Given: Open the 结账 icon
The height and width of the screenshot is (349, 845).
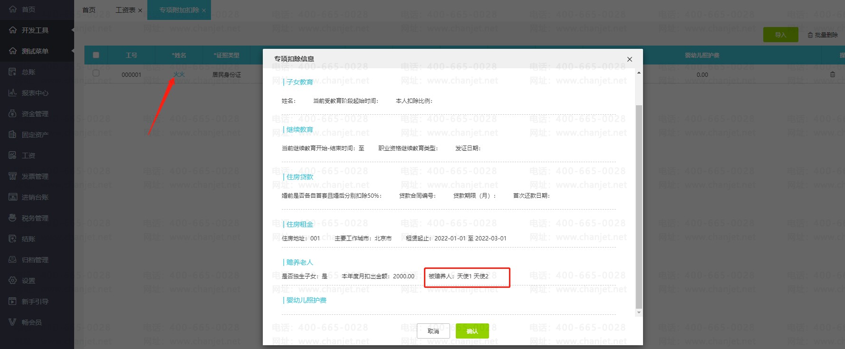Looking at the screenshot, I should [13, 239].
